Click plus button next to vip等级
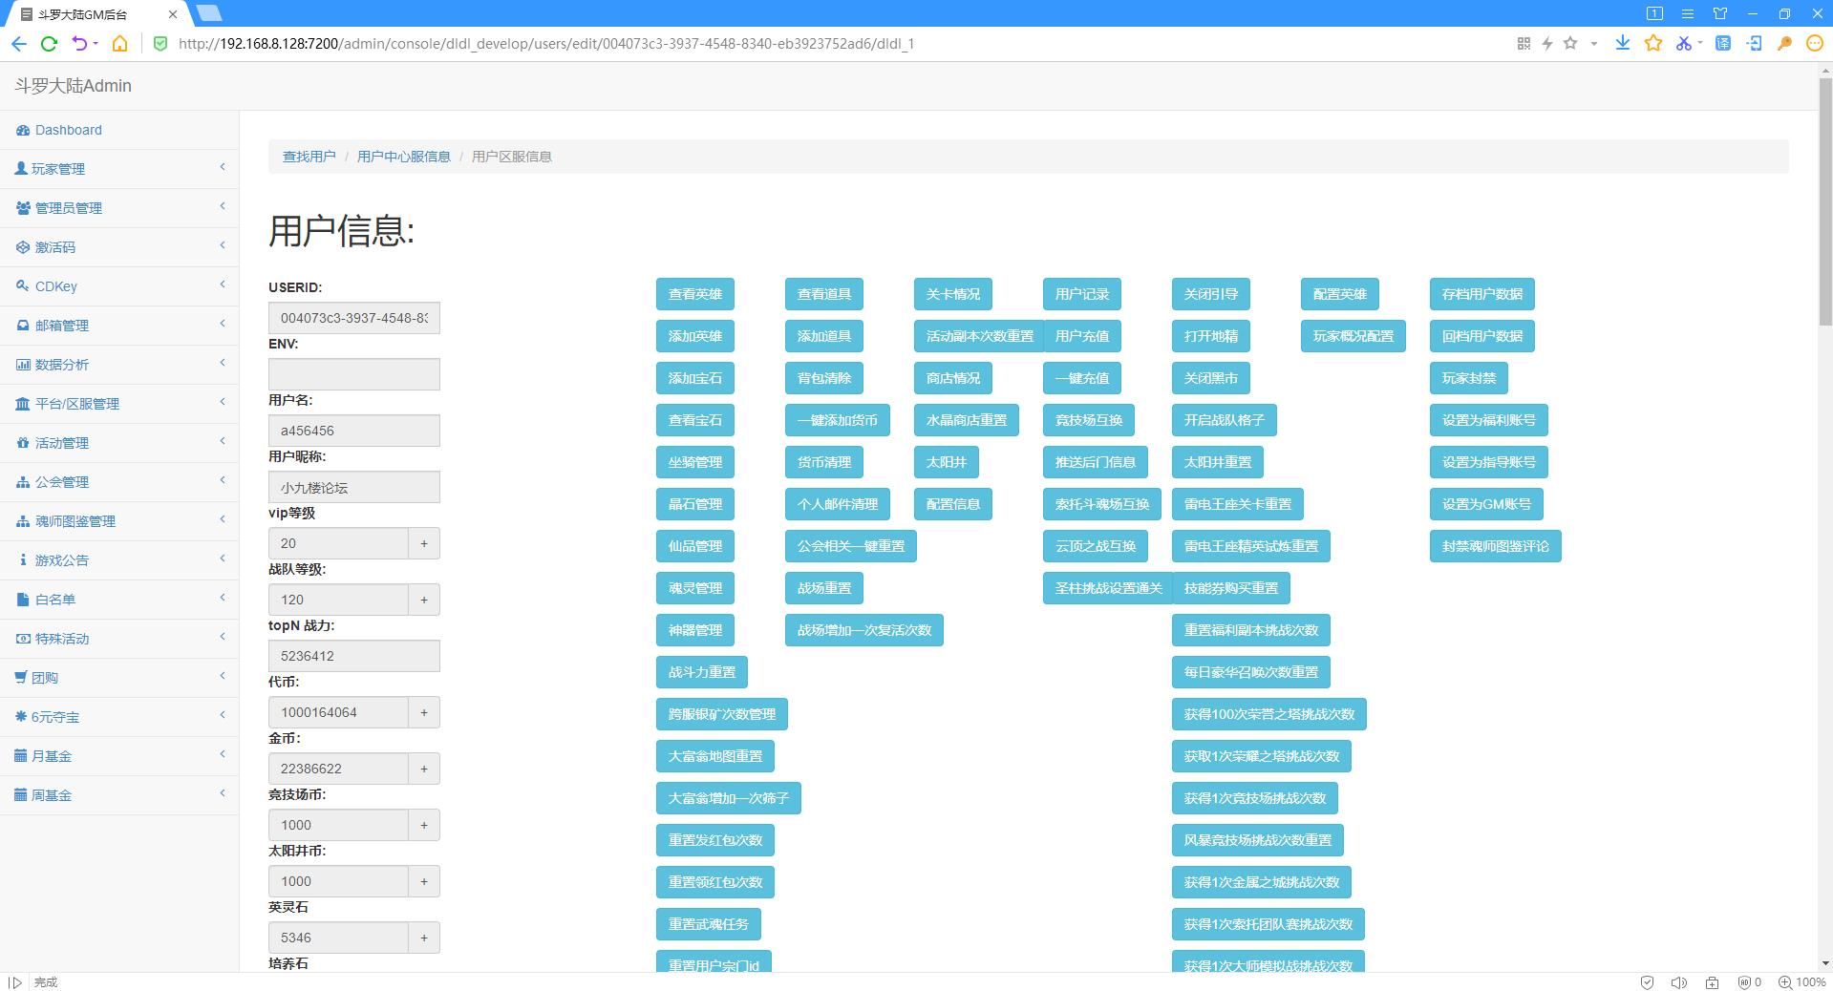The height and width of the screenshot is (991, 1833). click(424, 543)
